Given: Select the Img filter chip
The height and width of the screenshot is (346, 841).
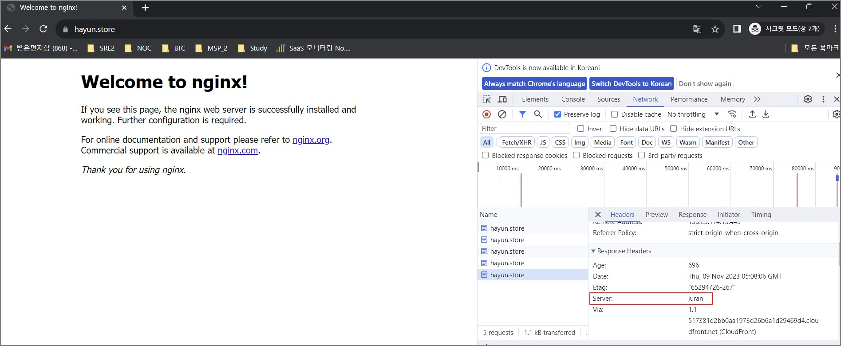Looking at the screenshot, I should [580, 142].
